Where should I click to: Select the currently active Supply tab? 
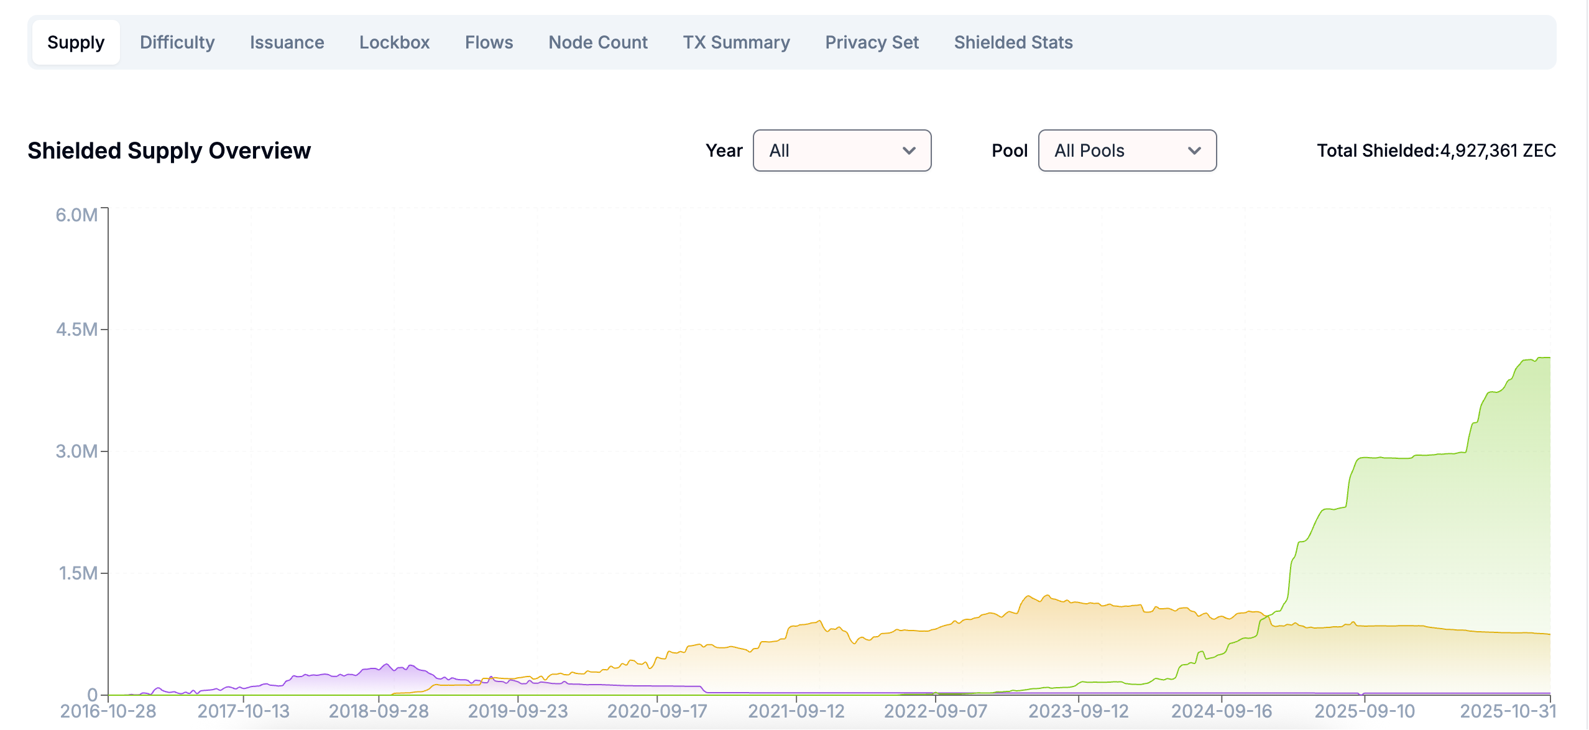click(76, 42)
